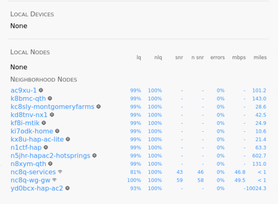The image size is (278, 204).
Task: Click the icon next to n5jhr-hapac2-hotsprings
Action: tap(95, 155)
